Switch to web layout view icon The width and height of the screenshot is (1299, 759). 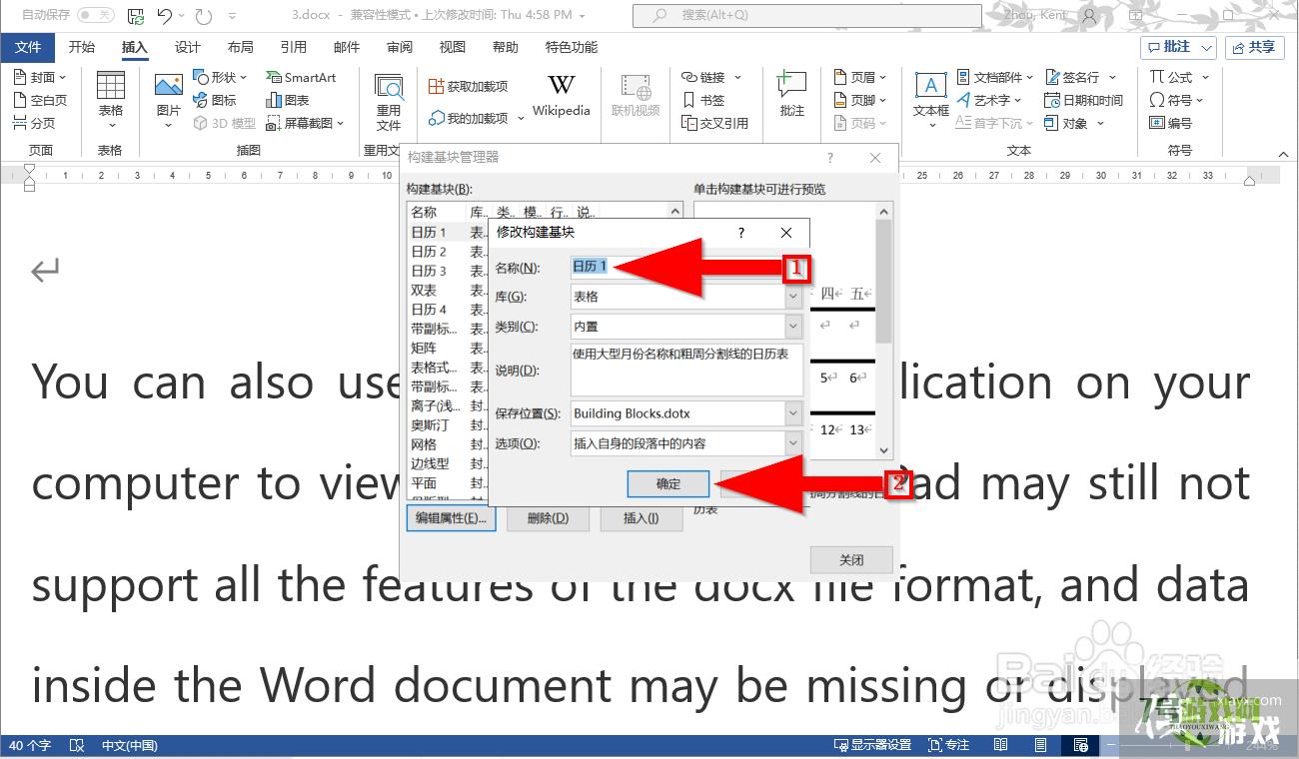coord(1080,745)
